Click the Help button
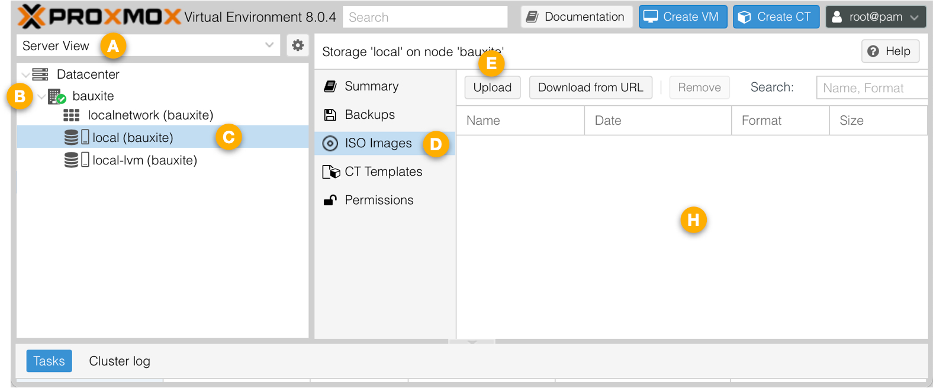933x388 pixels. tap(890, 51)
